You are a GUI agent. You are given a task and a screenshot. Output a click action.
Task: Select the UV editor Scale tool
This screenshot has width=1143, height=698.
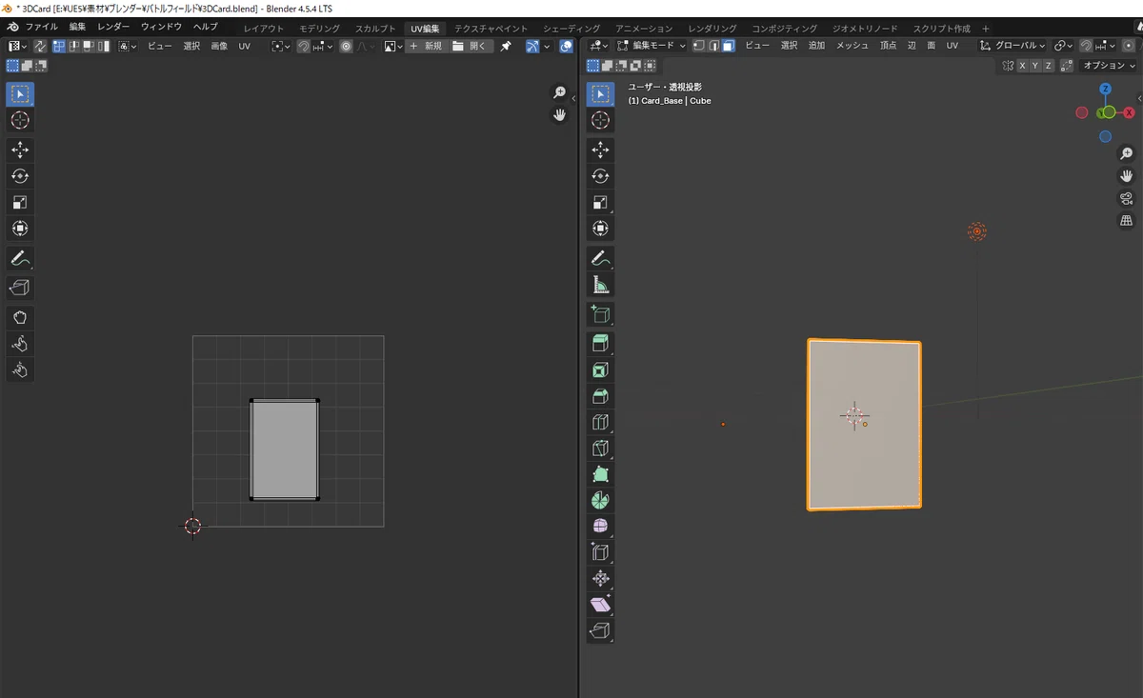[20, 202]
